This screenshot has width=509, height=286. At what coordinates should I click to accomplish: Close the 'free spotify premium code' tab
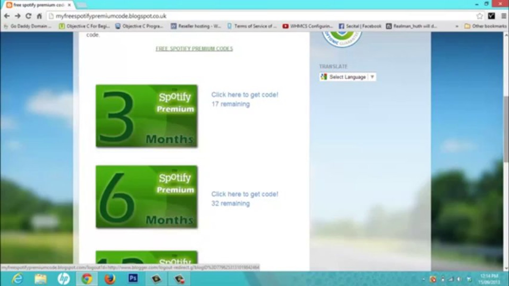coord(69,5)
